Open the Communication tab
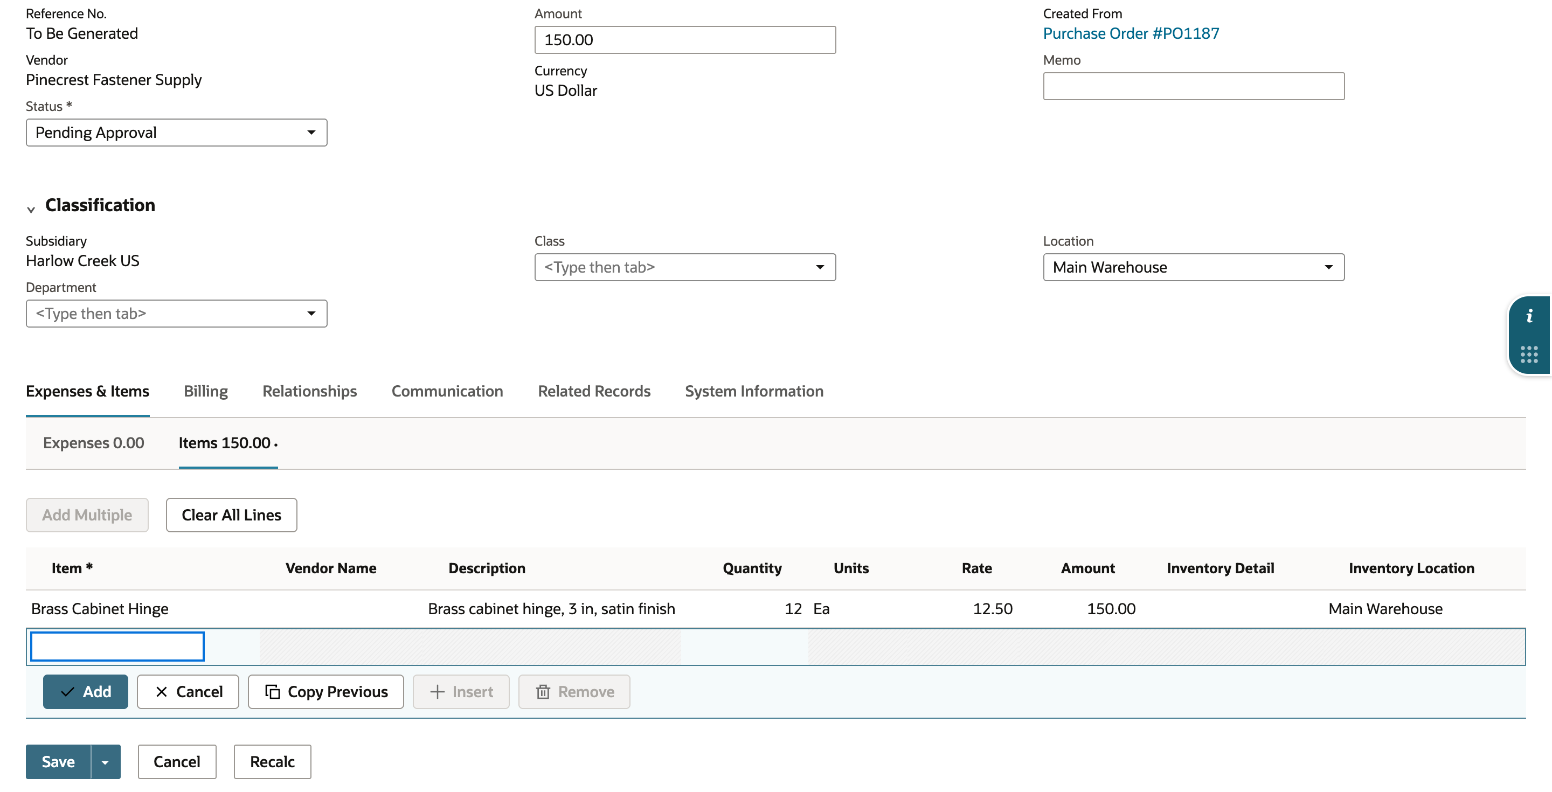The image size is (1552, 792). click(447, 392)
